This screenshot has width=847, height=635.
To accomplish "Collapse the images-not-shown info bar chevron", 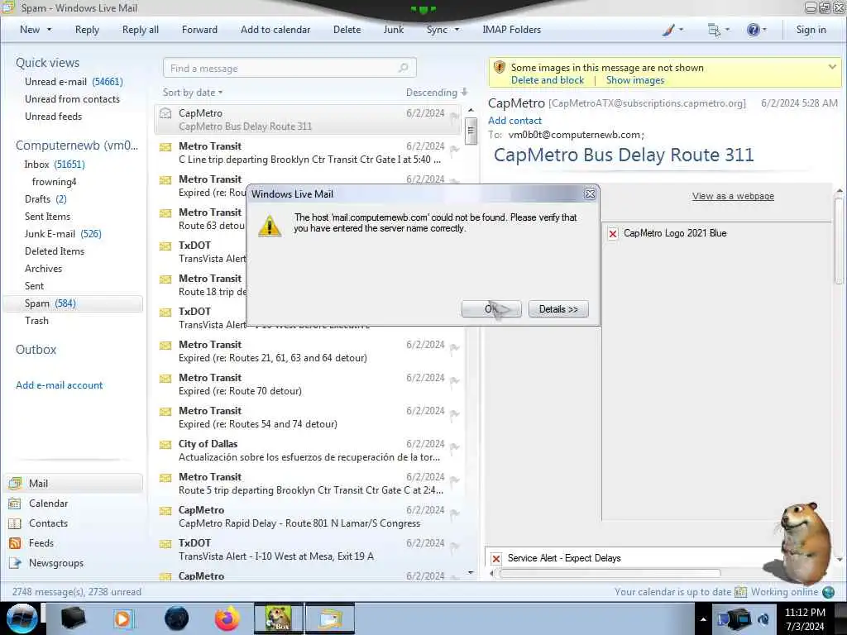I will coord(832,67).
